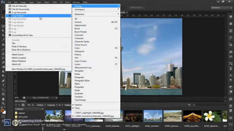Click the foreground color swatch
The image size is (234, 131).
tap(2, 111)
